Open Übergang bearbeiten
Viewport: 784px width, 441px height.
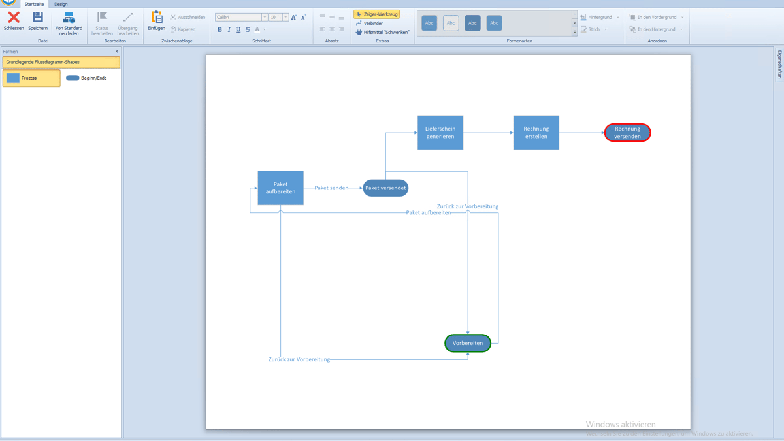(x=128, y=24)
